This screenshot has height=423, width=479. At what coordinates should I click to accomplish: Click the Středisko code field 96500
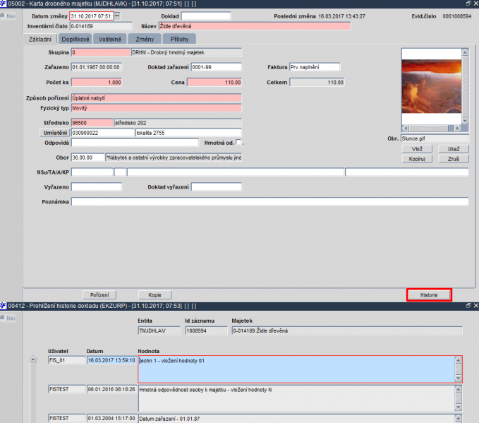pos(92,123)
